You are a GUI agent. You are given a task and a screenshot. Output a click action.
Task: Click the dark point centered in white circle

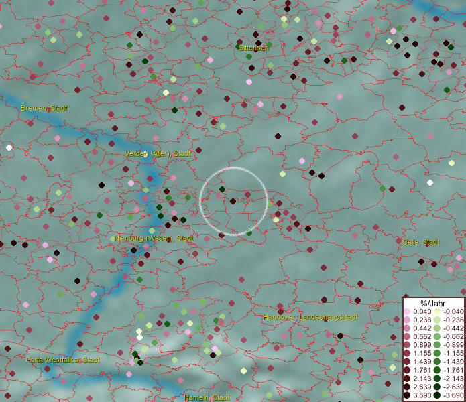(x=233, y=201)
